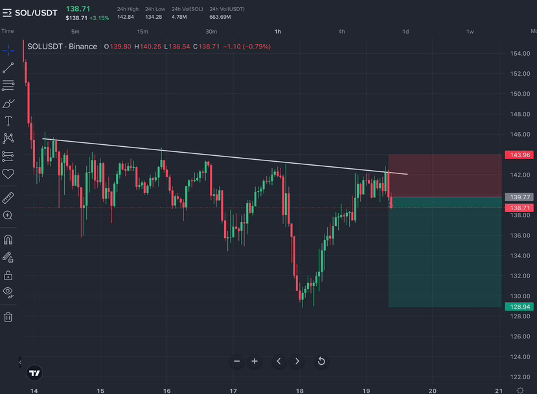Click the 24h High value 142.84

click(x=126, y=17)
